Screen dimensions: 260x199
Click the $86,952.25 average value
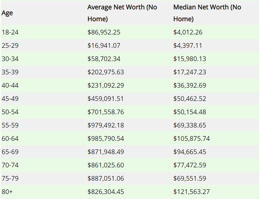(x=104, y=32)
